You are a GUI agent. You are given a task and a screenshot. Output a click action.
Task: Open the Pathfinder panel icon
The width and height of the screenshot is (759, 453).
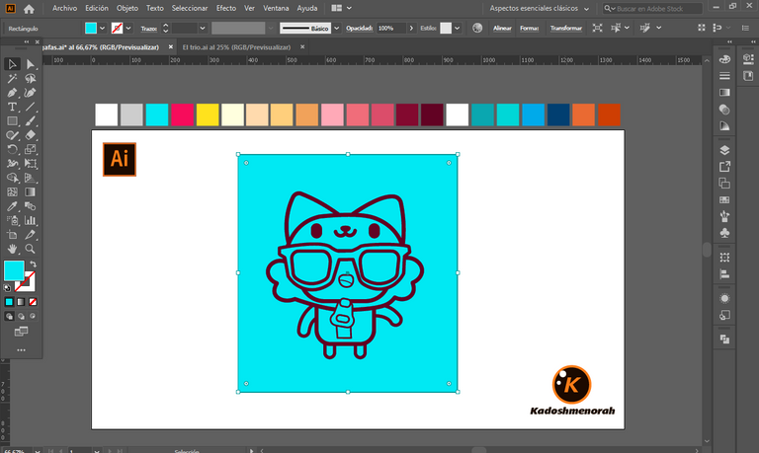tap(724, 339)
